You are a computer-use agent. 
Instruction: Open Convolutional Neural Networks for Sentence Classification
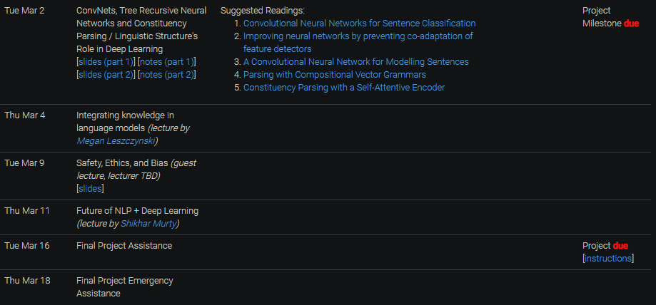[359, 24]
